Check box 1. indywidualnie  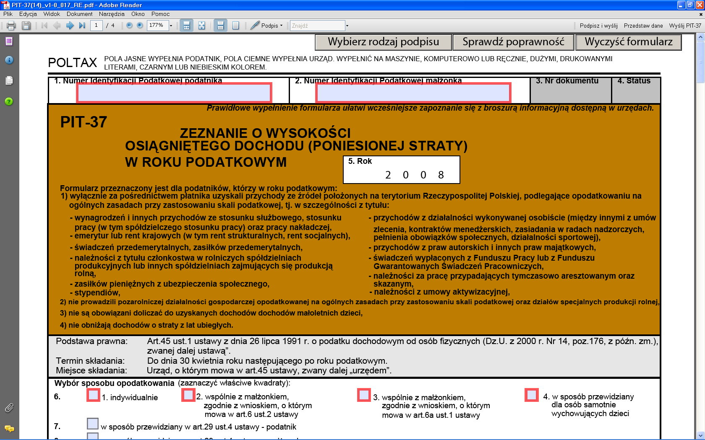(93, 395)
